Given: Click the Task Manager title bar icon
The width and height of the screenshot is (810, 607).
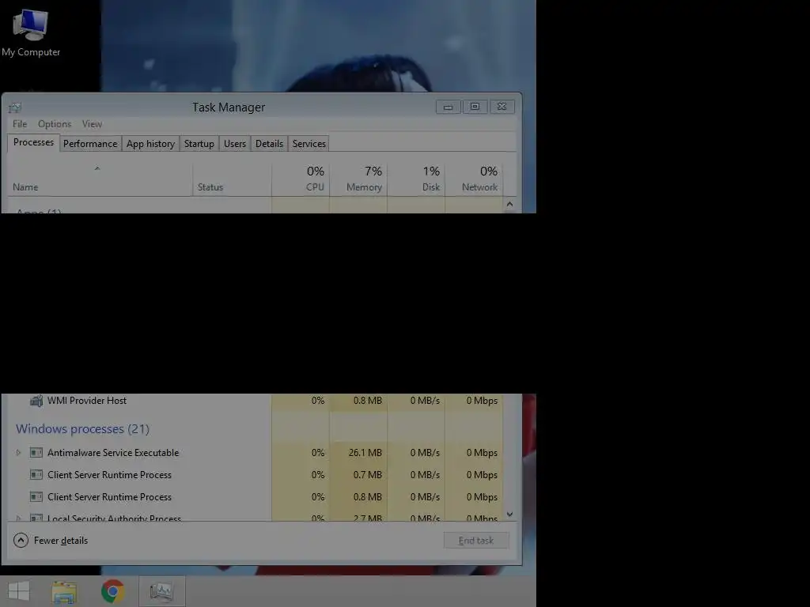Looking at the screenshot, I should [x=15, y=107].
